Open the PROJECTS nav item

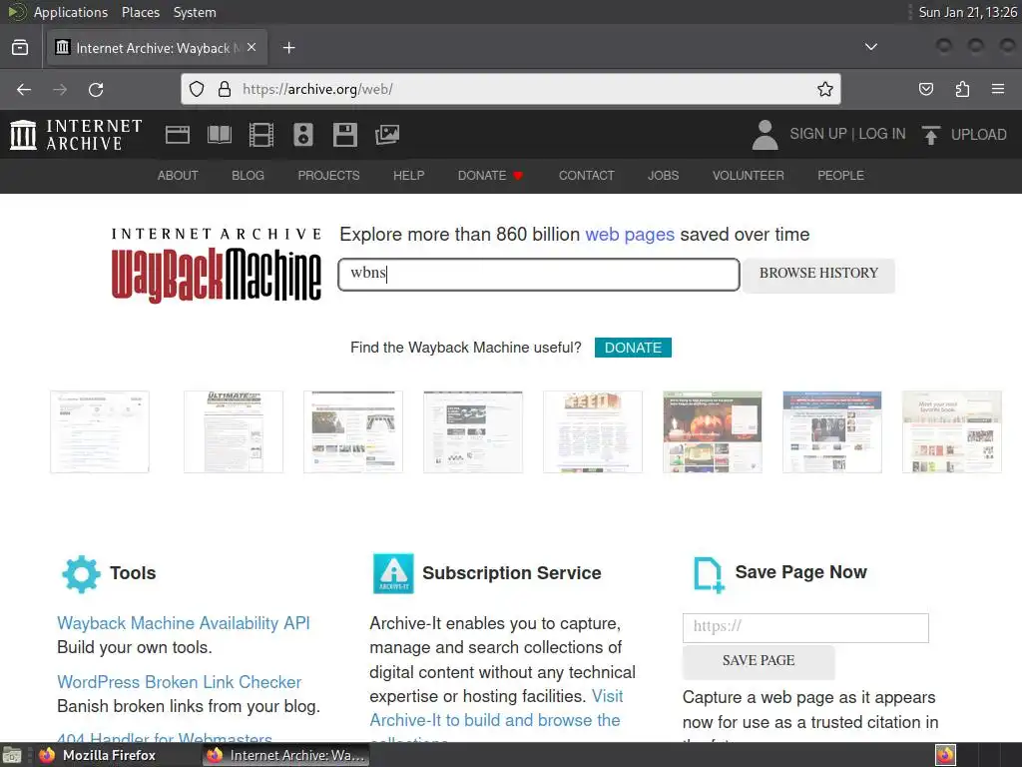(328, 176)
